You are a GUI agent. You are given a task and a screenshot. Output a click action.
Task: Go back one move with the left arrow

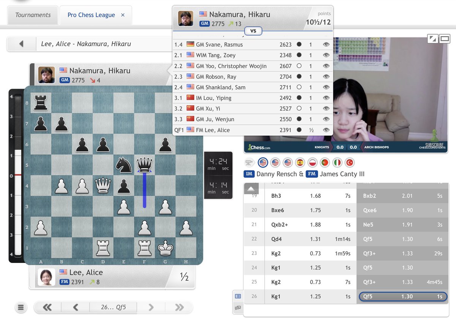[75, 307]
